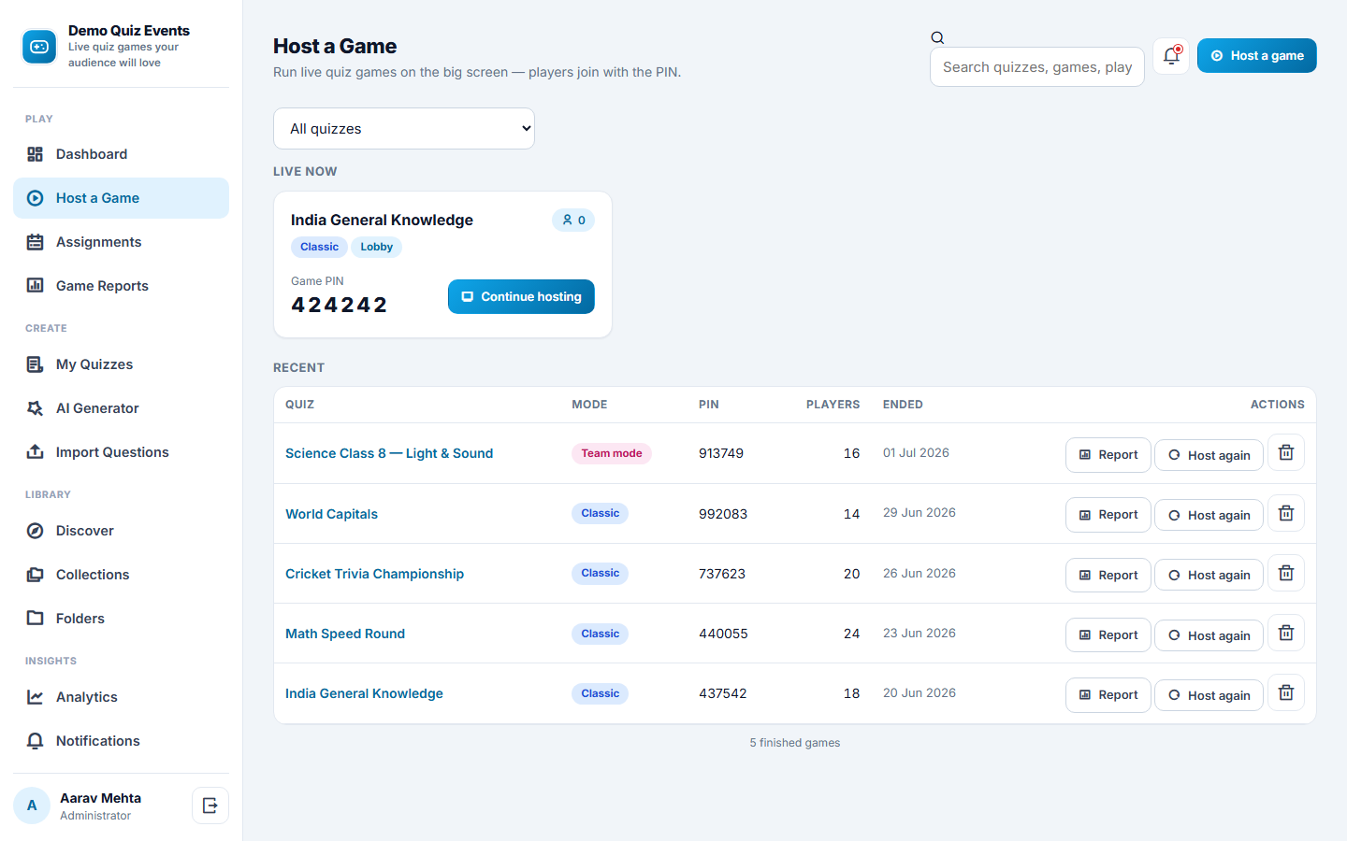This screenshot has height=841, width=1347.
Task: Go to Dashboard in sidebar
Action: tap(121, 154)
